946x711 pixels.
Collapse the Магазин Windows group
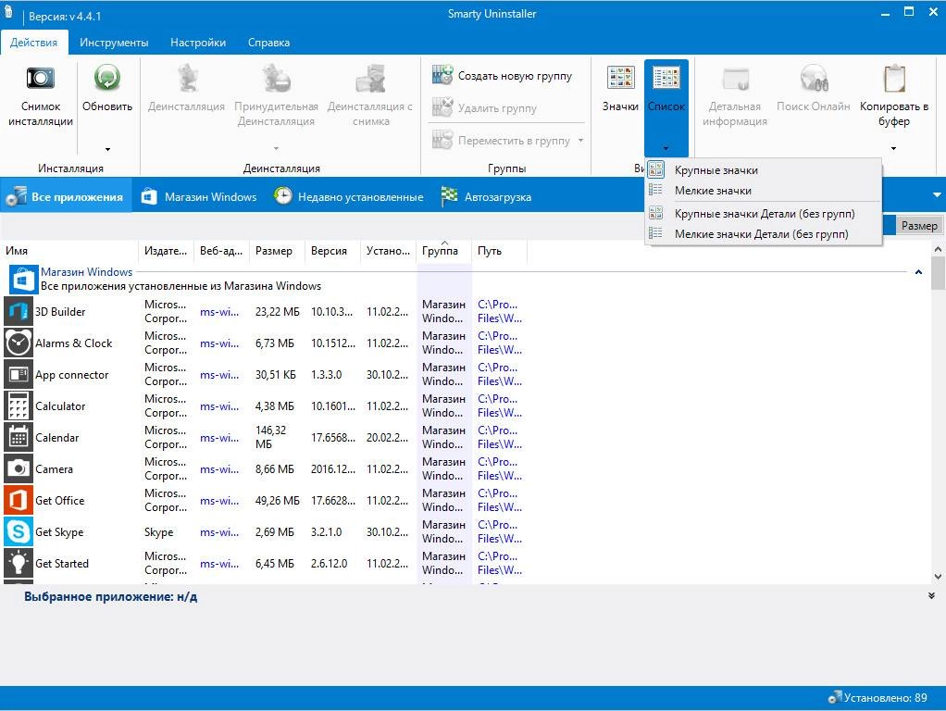coord(918,272)
